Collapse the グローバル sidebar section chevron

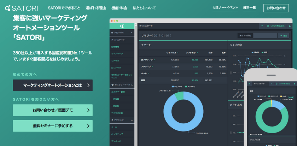click(x=132, y=33)
